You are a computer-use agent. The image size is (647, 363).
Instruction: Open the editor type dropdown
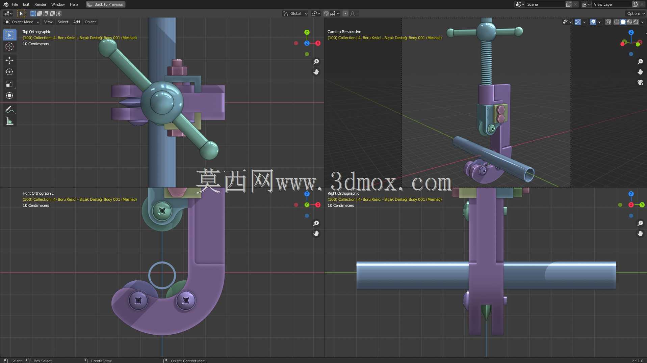click(8, 13)
